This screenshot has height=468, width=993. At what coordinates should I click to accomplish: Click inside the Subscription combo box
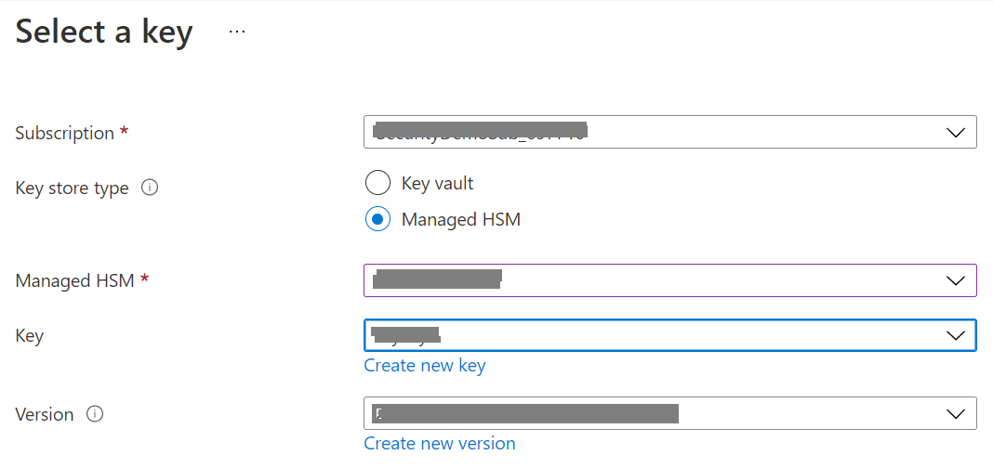[651, 132]
